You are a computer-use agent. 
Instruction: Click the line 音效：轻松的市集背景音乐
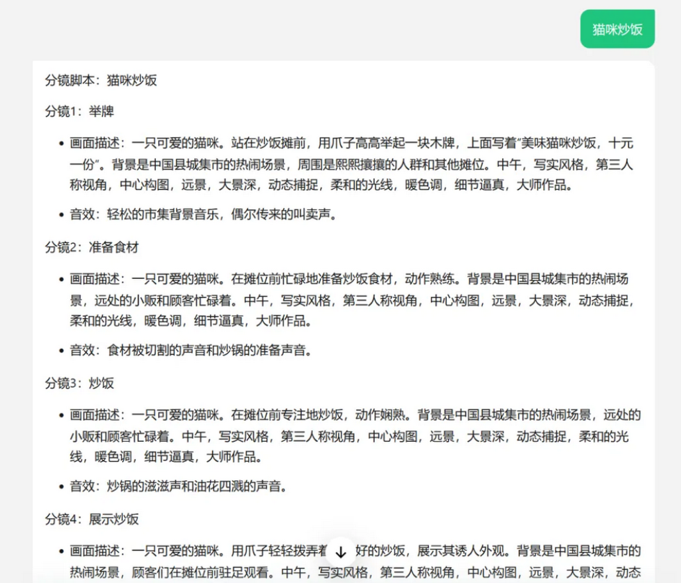pos(204,214)
